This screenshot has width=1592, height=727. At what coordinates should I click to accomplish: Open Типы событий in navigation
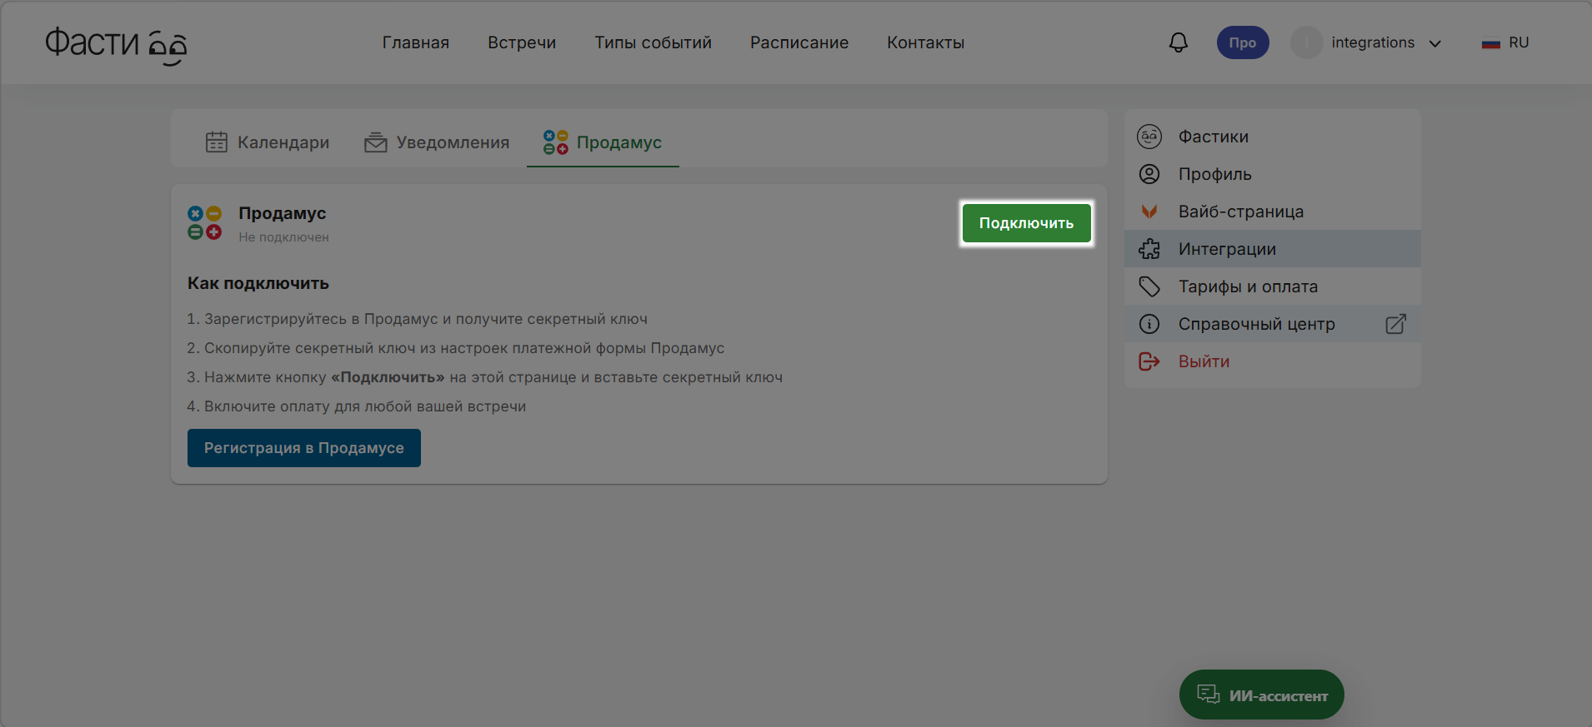pos(653,42)
